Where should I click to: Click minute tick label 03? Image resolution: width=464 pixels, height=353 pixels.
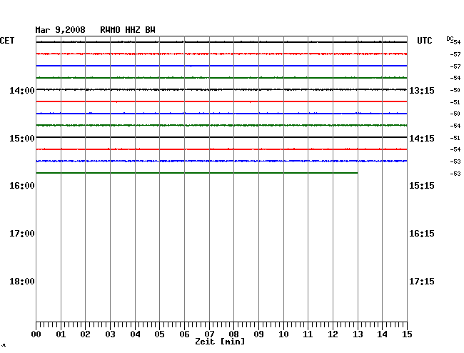110,334
